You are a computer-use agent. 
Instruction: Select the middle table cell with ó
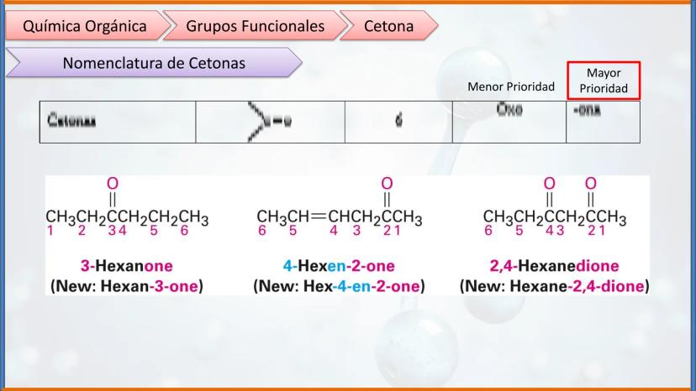click(x=398, y=123)
